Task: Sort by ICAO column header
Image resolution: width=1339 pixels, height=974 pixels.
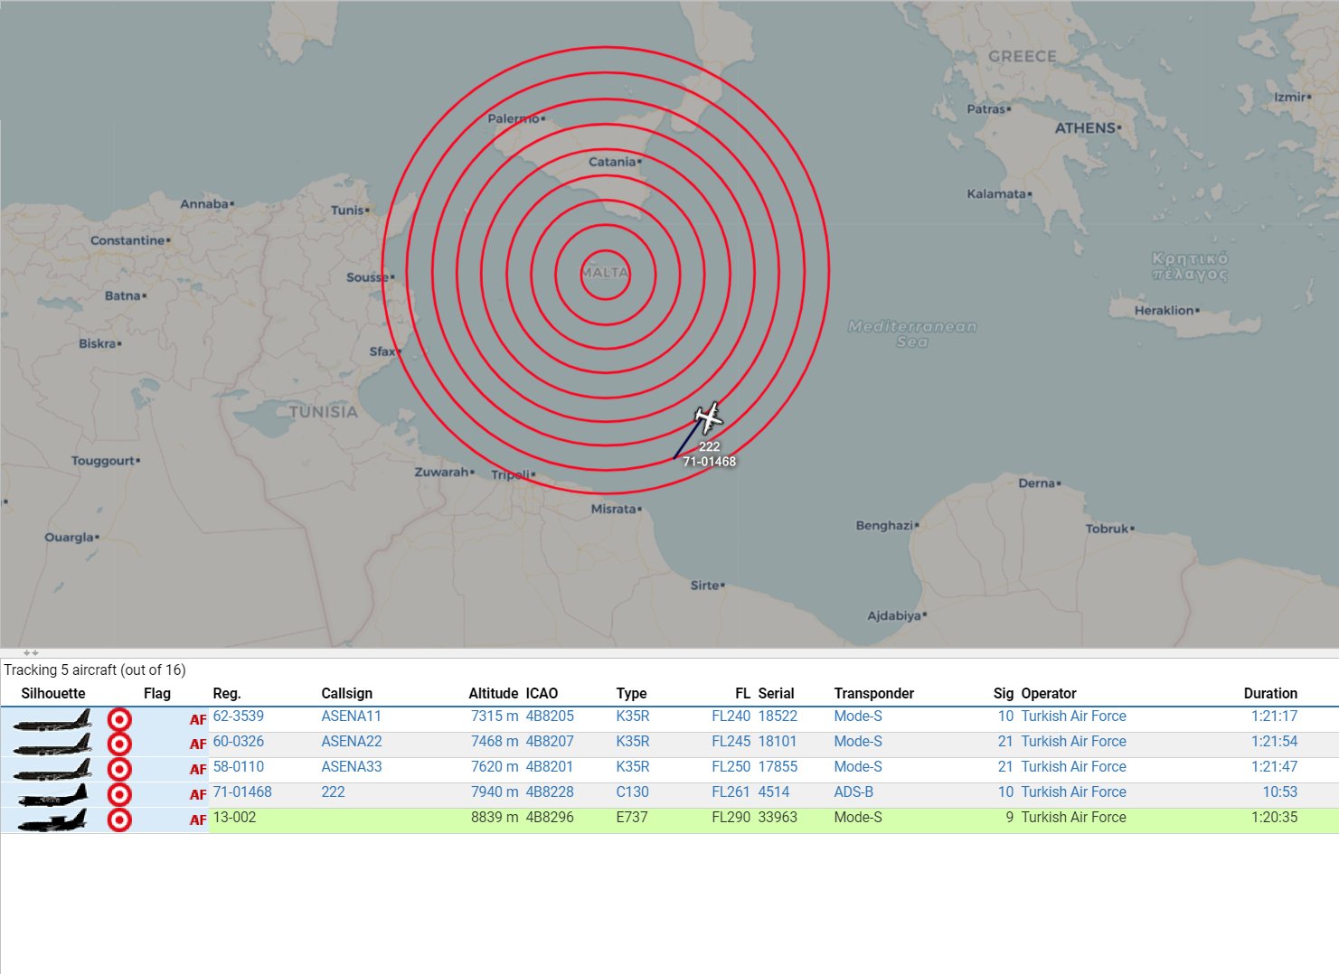Action: (542, 693)
